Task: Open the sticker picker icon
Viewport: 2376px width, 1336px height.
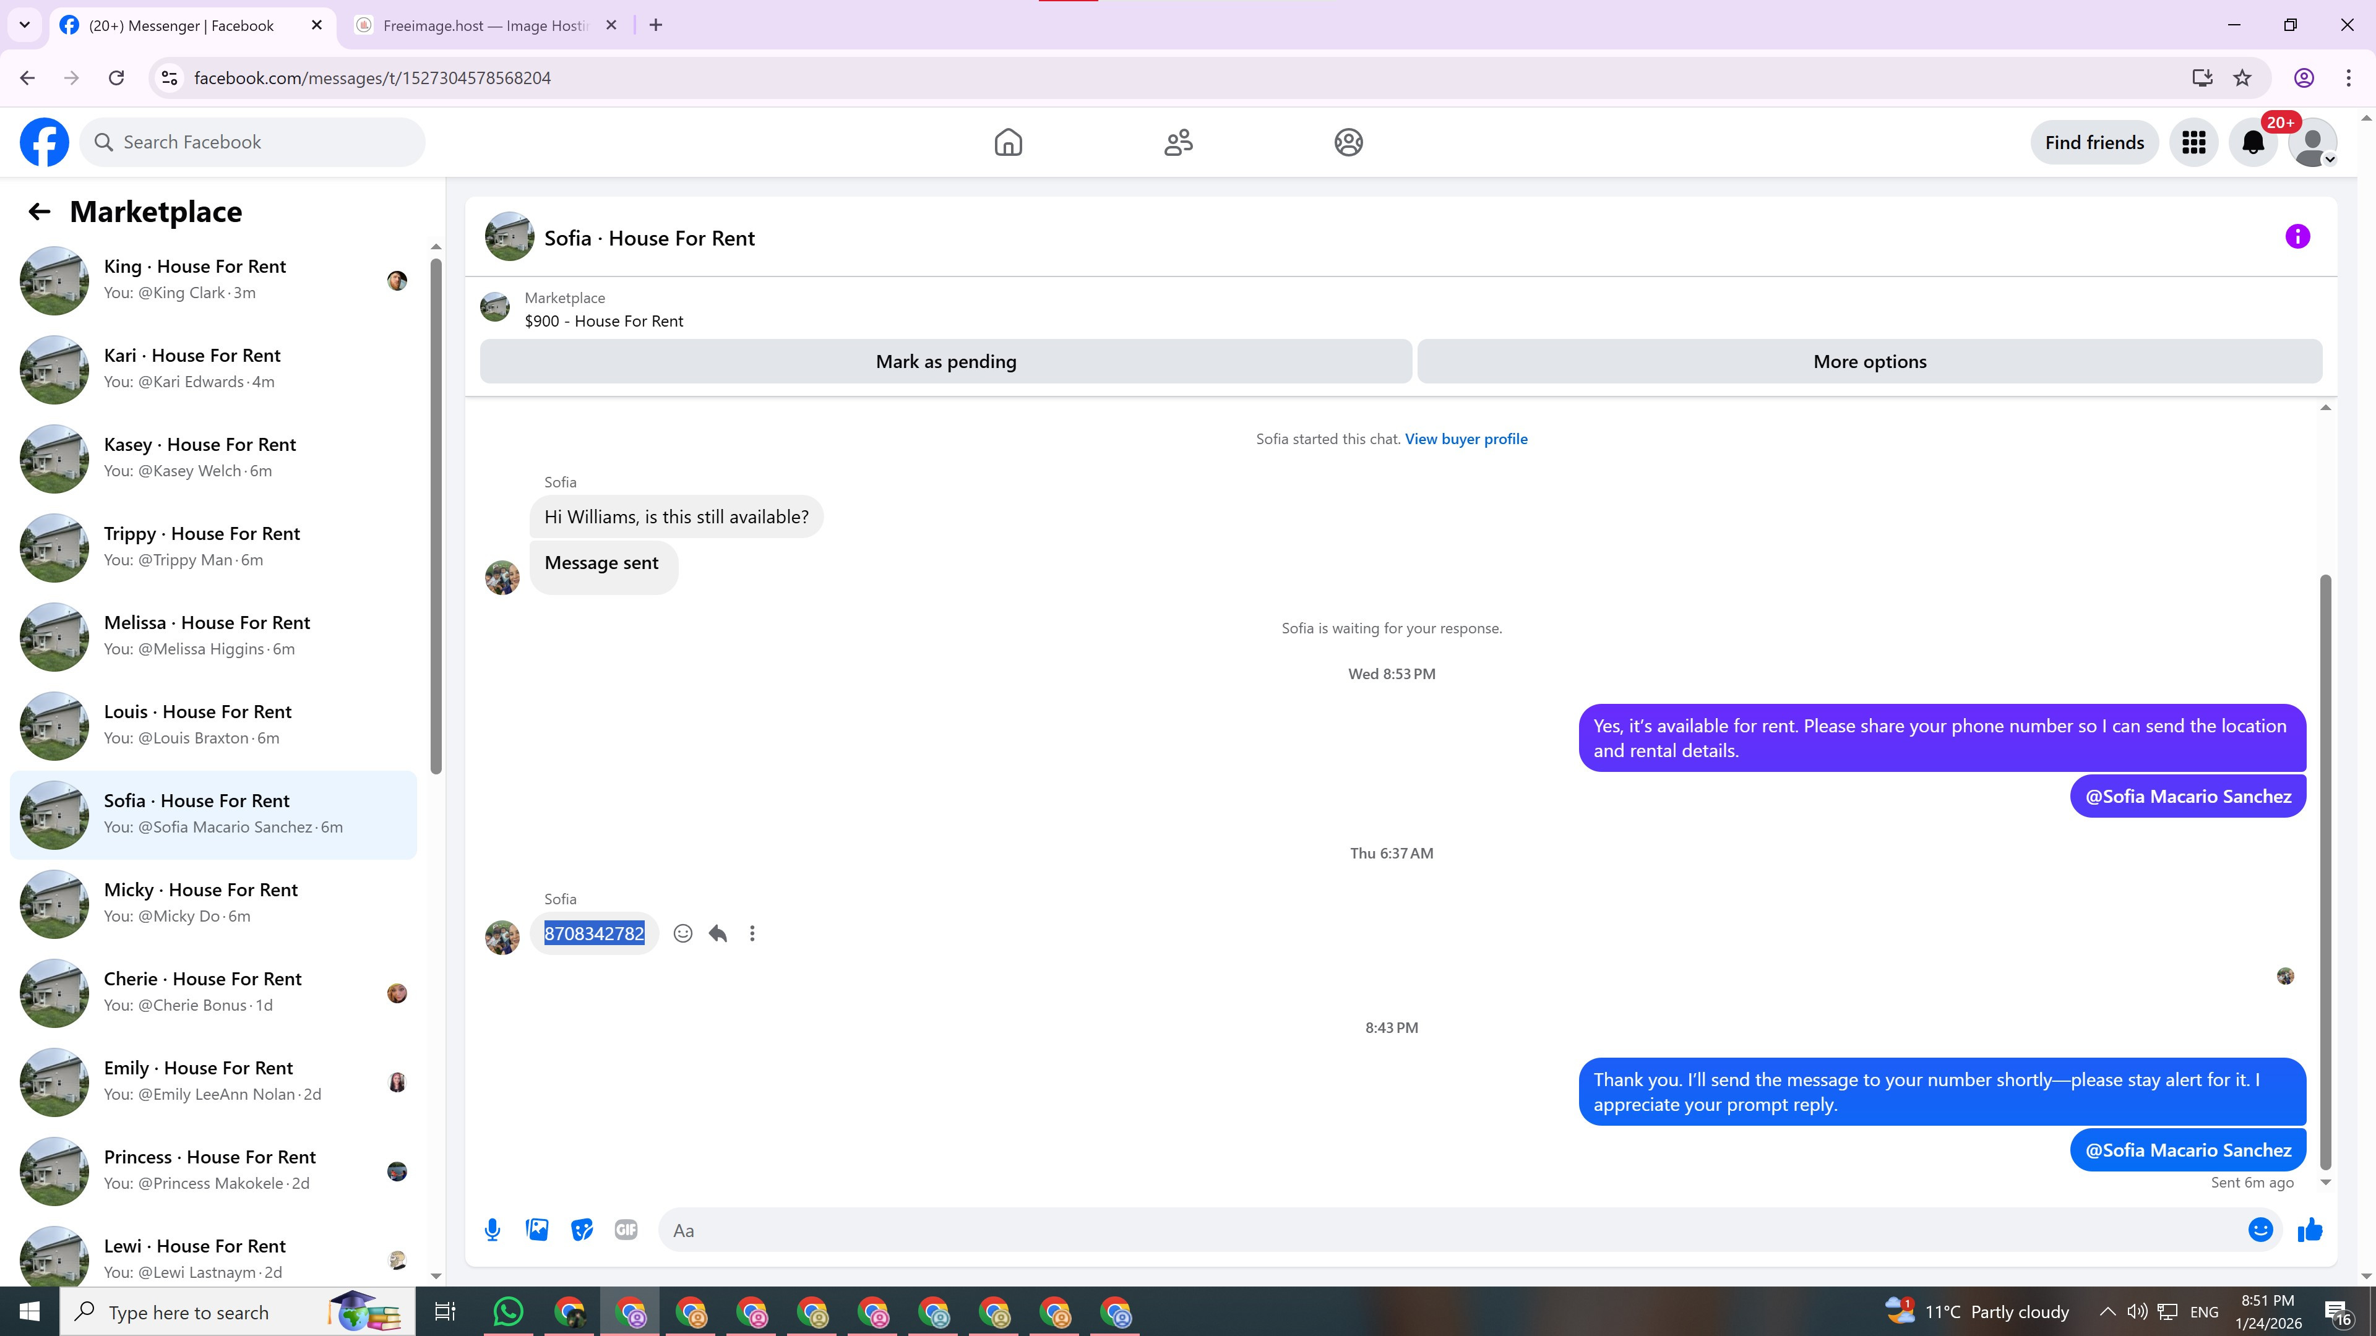Action: click(x=581, y=1230)
